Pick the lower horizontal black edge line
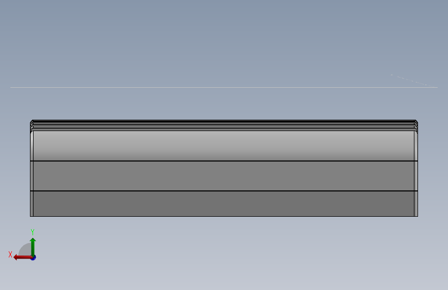 tap(224, 191)
